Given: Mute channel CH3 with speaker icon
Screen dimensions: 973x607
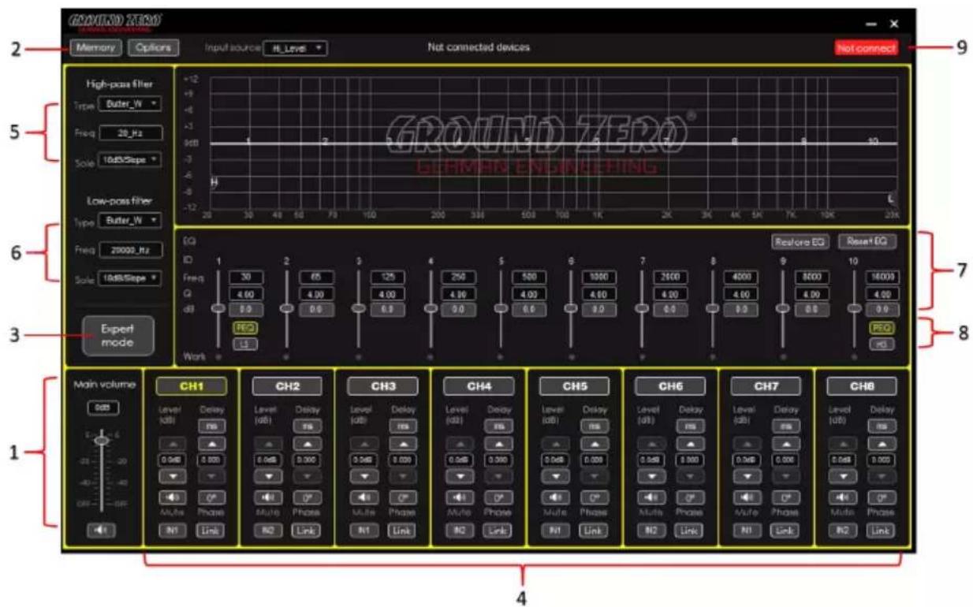Looking at the screenshot, I should coord(363,498).
